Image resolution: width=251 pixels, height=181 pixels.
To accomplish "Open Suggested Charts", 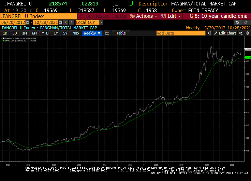I will pos(103,16).
